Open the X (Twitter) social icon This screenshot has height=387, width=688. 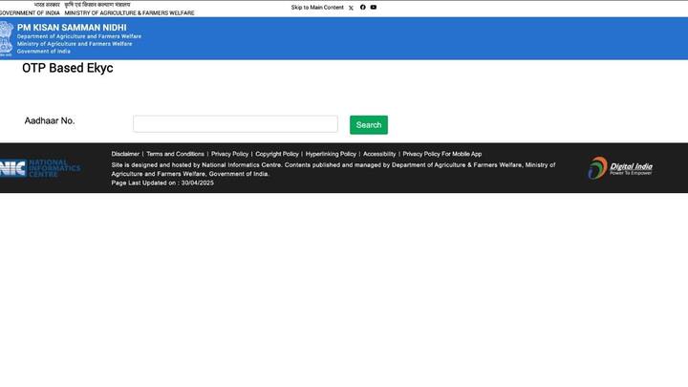[351, 8]
